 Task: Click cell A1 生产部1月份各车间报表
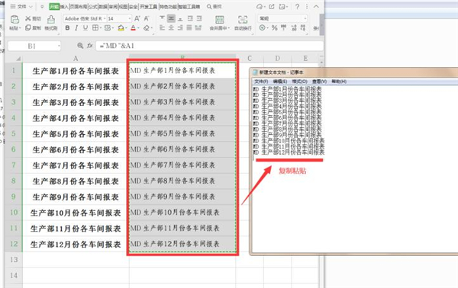tap(76, 71)
